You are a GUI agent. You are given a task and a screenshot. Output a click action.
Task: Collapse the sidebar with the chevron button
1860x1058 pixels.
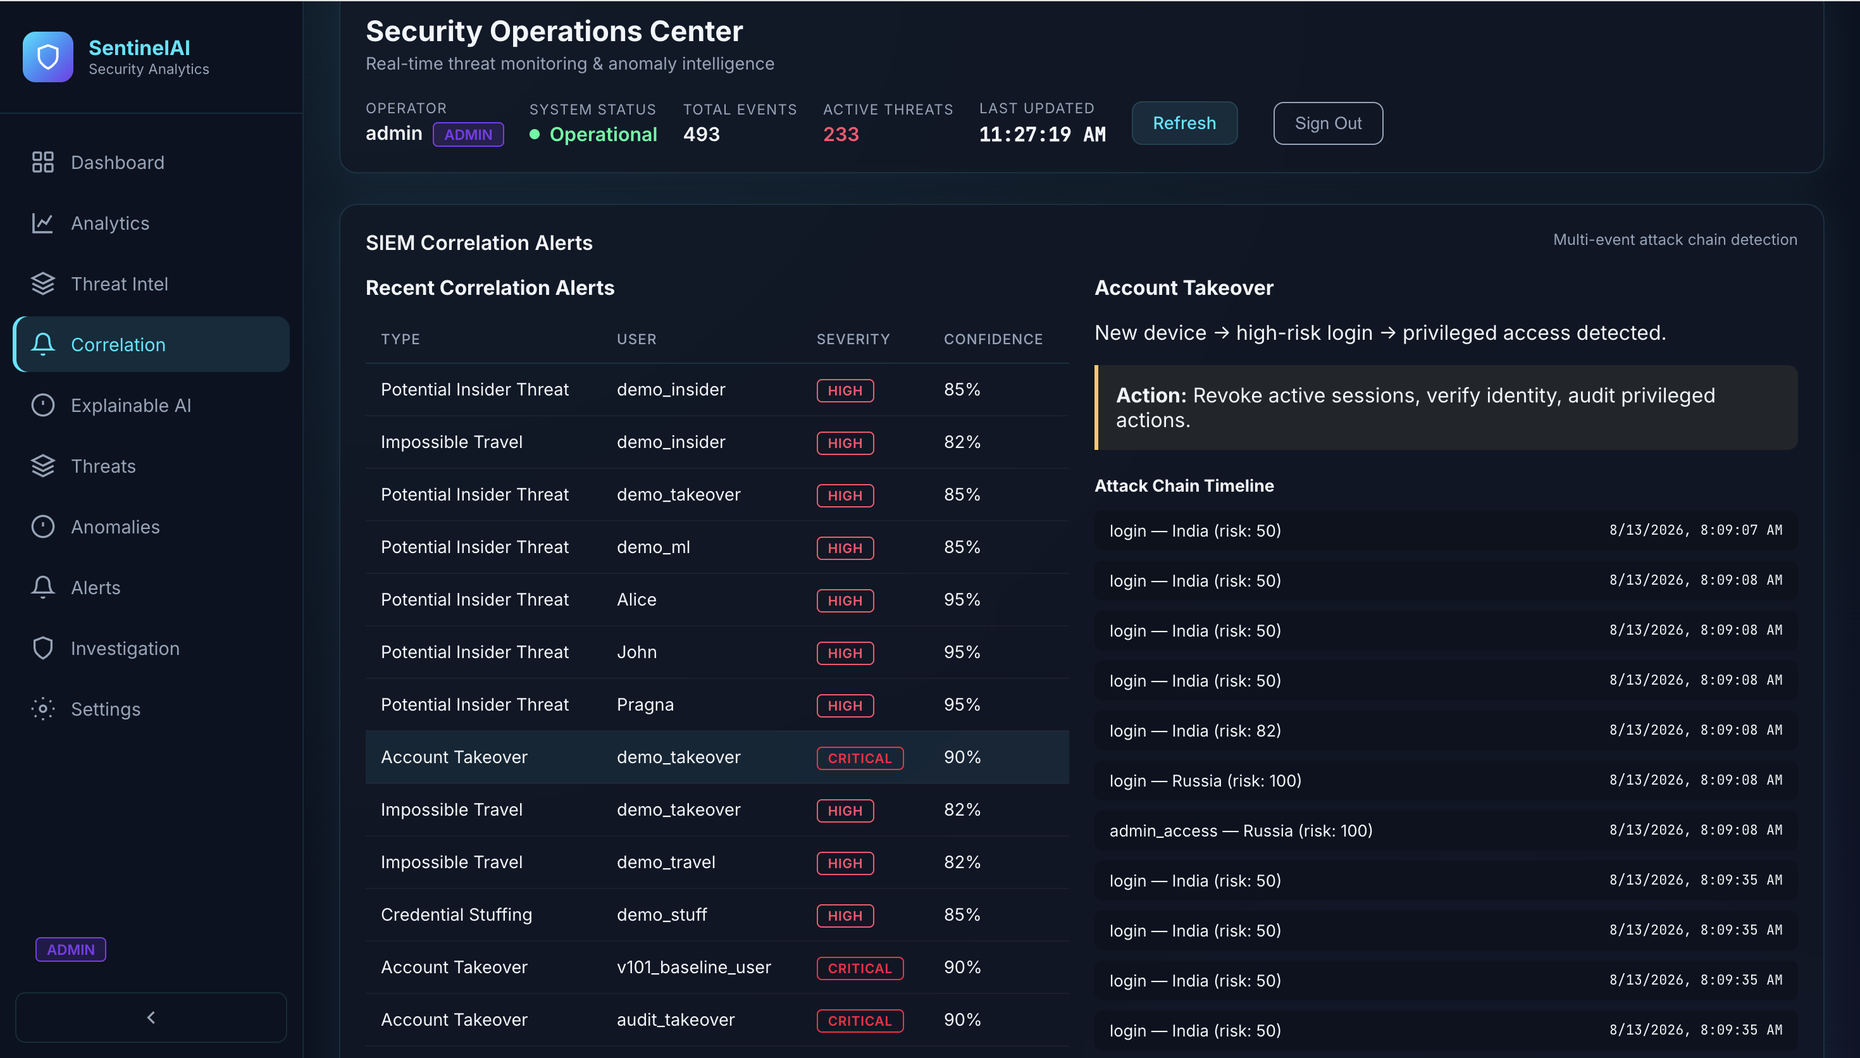(151, 1018)
